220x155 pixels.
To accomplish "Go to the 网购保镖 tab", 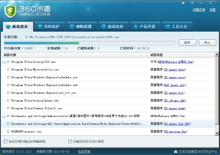I will (82, 27).
